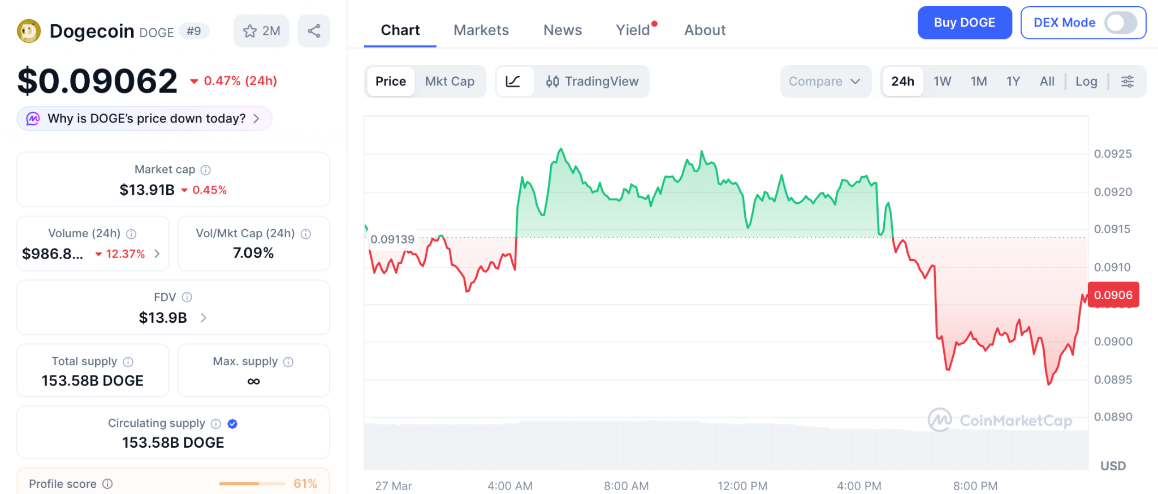
Task: Expand the Volume (24h) chevron arrow
Action: [157, 254]
